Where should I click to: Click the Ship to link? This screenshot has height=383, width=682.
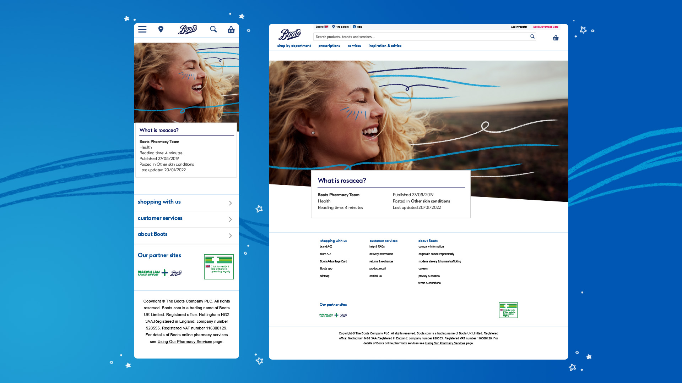319,27
